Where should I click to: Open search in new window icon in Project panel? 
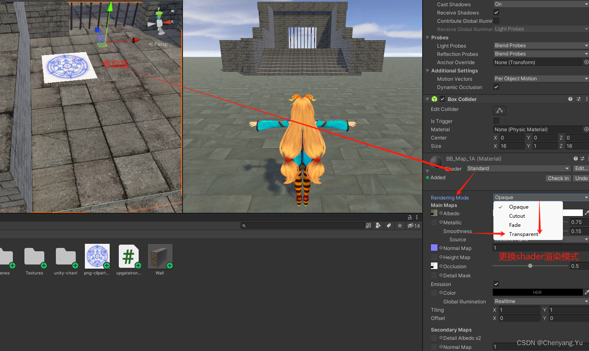[x=368, y=226]
